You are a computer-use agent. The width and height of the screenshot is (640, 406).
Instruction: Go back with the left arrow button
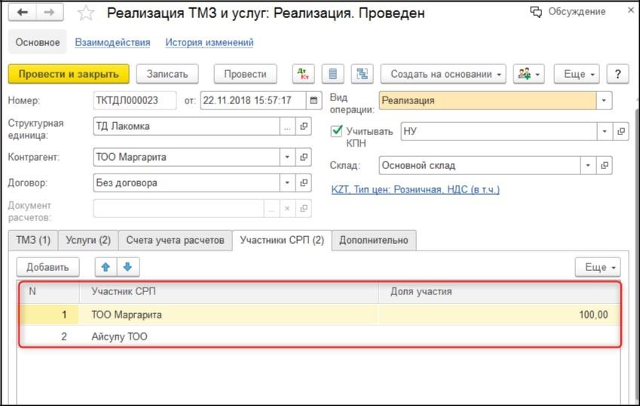(23, 13)
